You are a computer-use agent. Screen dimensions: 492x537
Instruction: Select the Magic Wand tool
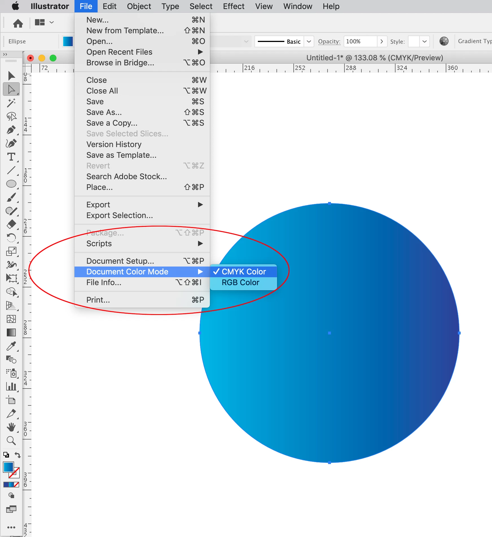pyautogui.click(x=11, y=103)
